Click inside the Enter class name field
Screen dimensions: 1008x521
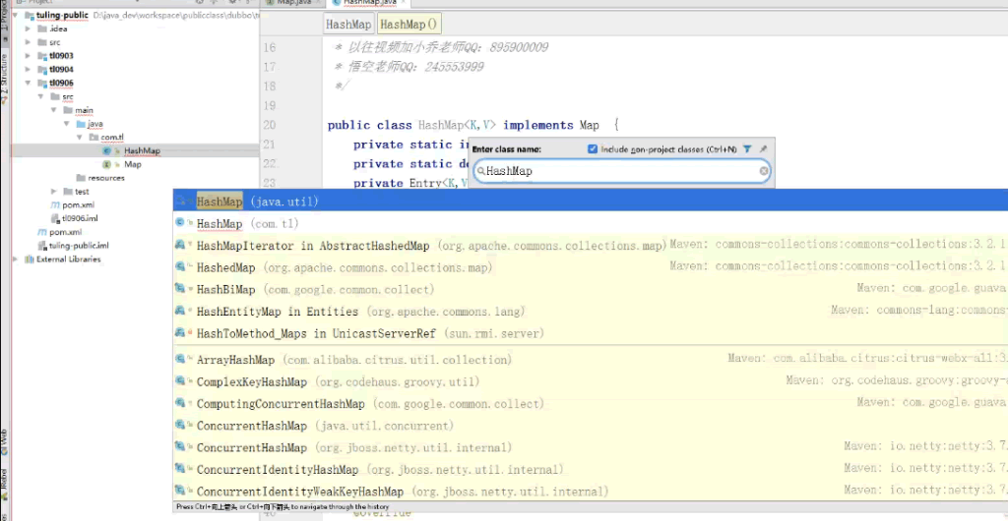click(620, 171)
